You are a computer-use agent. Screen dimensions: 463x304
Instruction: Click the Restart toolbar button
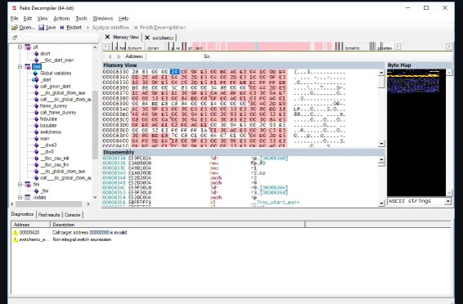[x=71, y=28]
